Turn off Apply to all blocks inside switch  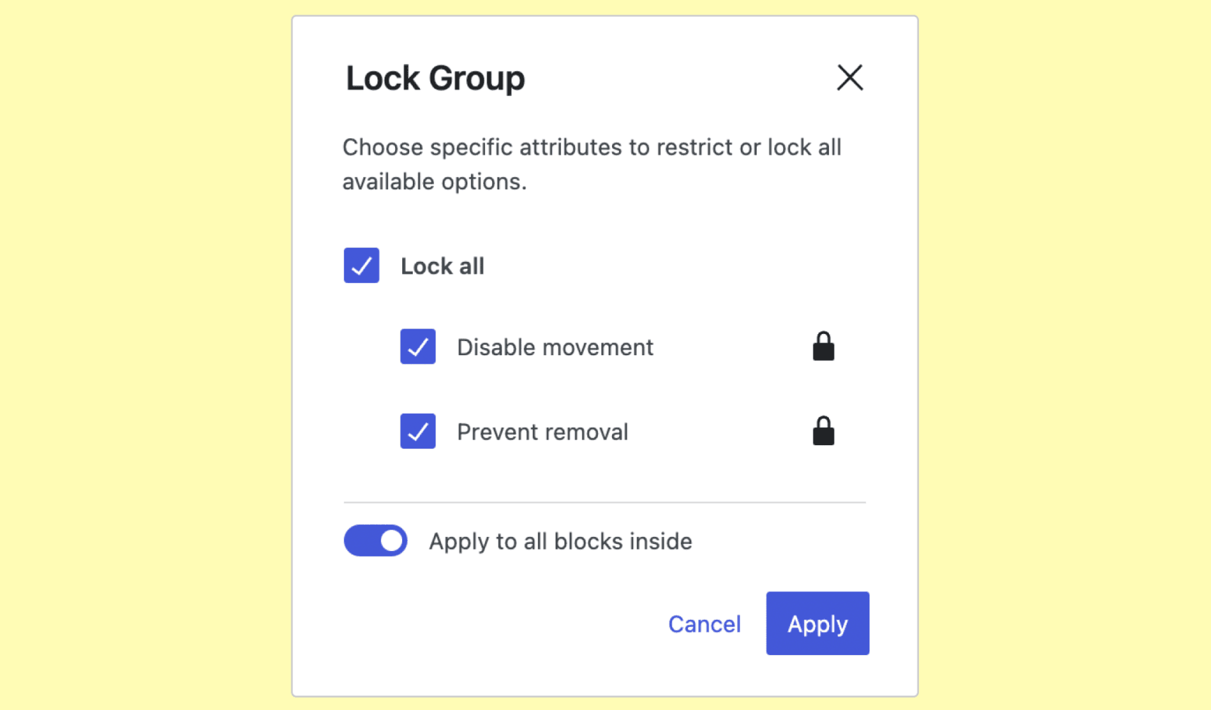point(375,540)
